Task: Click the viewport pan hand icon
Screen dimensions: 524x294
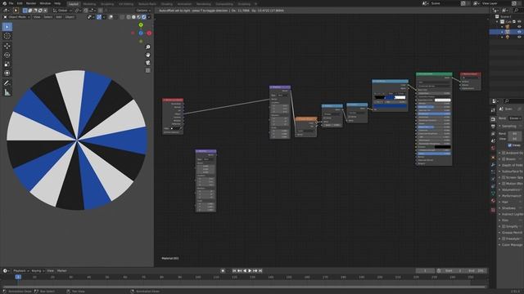Action: pyautogui.click(x=148, y=55)
